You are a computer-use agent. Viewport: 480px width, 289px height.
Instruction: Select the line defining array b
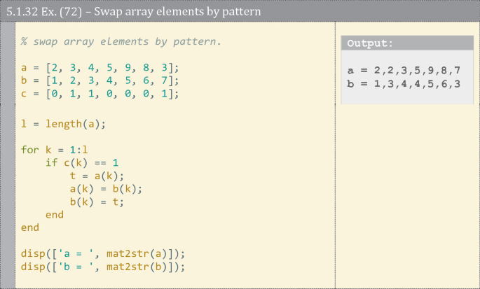100,81
